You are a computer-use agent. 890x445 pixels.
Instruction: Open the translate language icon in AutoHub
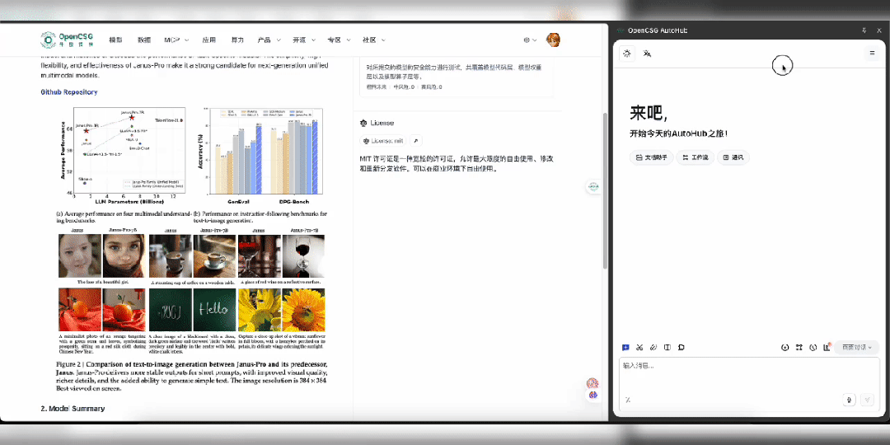[647, 54]
